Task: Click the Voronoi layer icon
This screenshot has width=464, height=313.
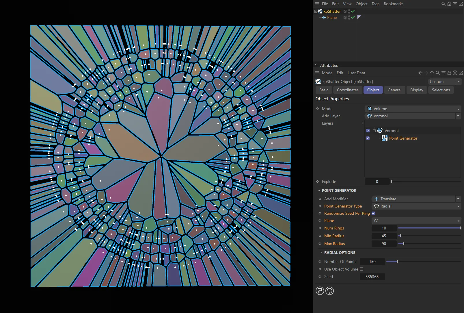Action: (x=380, y=131)
